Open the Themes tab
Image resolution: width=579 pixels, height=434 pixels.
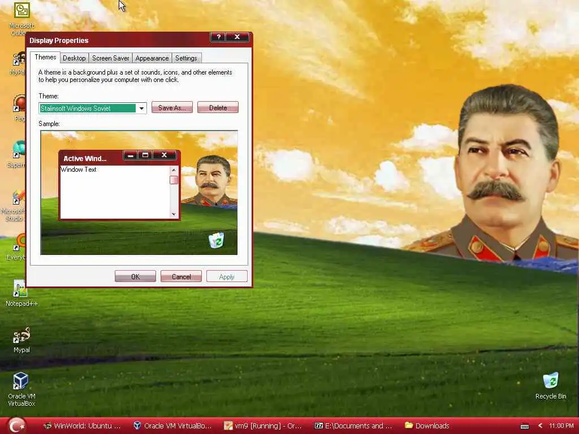(45, 57)
